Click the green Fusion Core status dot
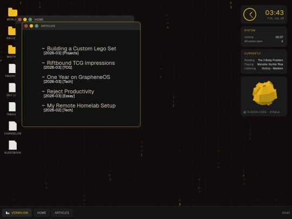Screen dimensions: 292x219 click(245, 112)
